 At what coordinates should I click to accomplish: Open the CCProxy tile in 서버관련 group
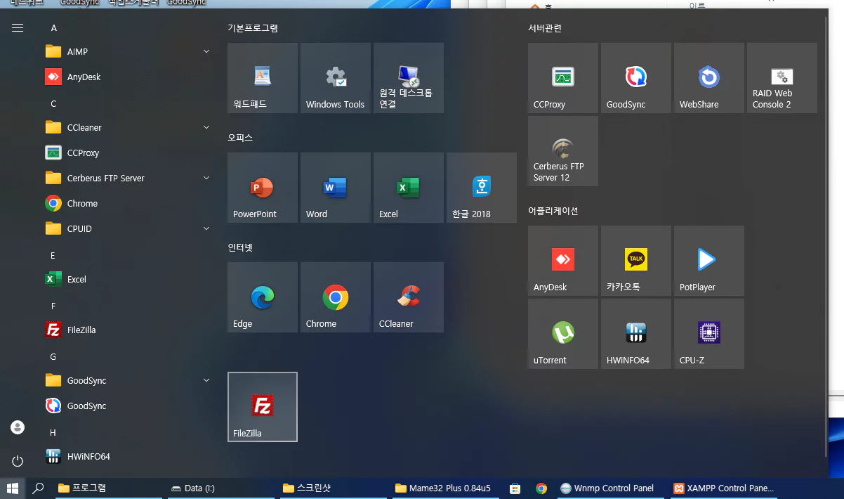(563, 78)
